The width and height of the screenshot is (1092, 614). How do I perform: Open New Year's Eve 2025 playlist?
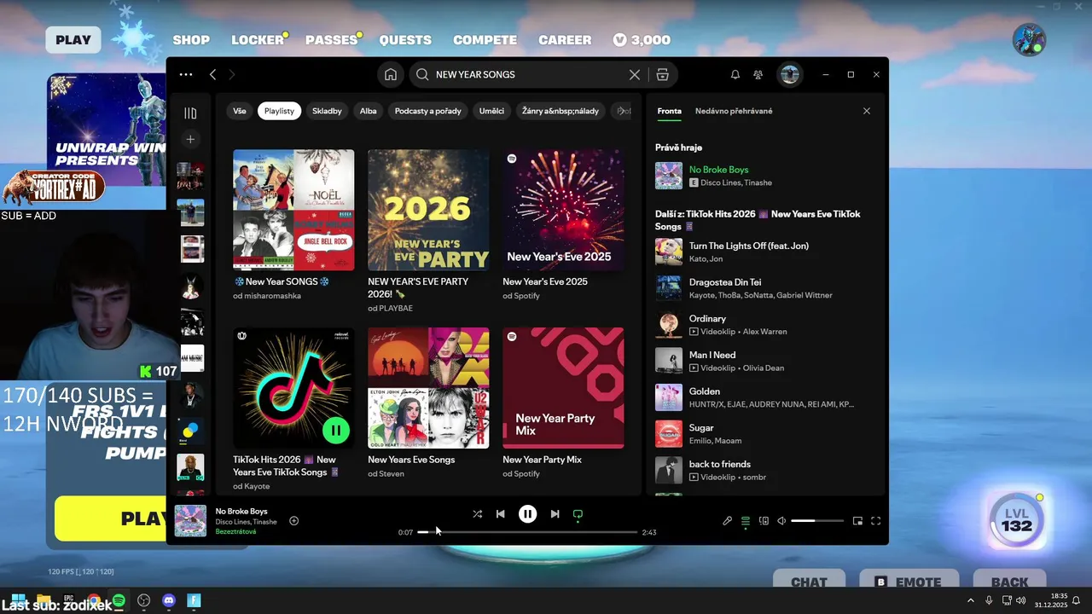(563, 225)
